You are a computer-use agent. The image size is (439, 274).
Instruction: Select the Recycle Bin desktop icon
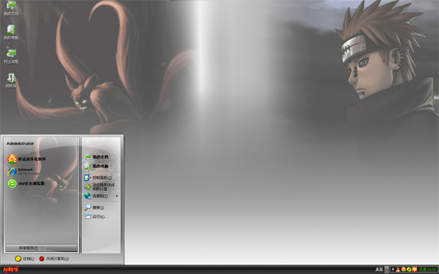[x=11, y=80]
